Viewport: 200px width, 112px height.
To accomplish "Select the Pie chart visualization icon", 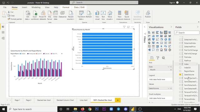I will (x=162, y=40).
